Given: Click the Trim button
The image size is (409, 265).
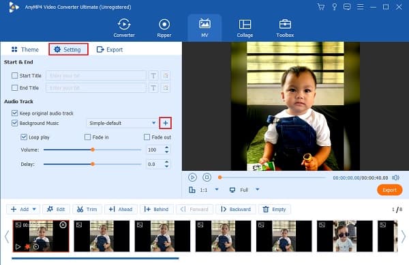Looking at the screenshot, I should (87, 209).
